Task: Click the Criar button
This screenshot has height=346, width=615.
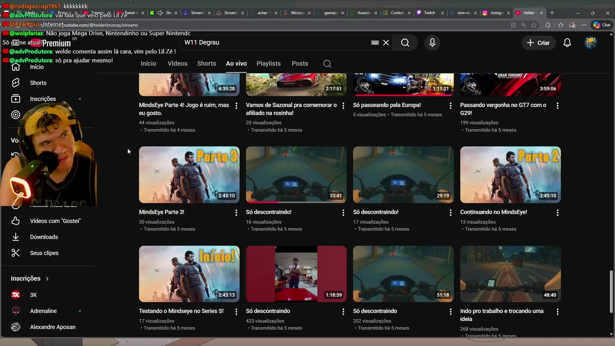Action: 538,43
